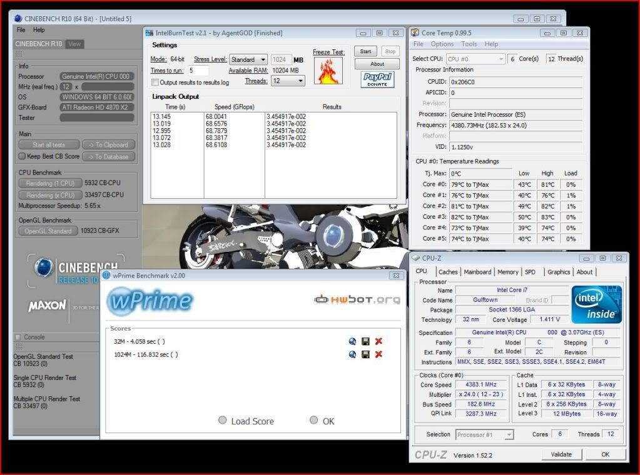
Task: Click the globe icon beside the 32M score
Action: tap(353, 342)
